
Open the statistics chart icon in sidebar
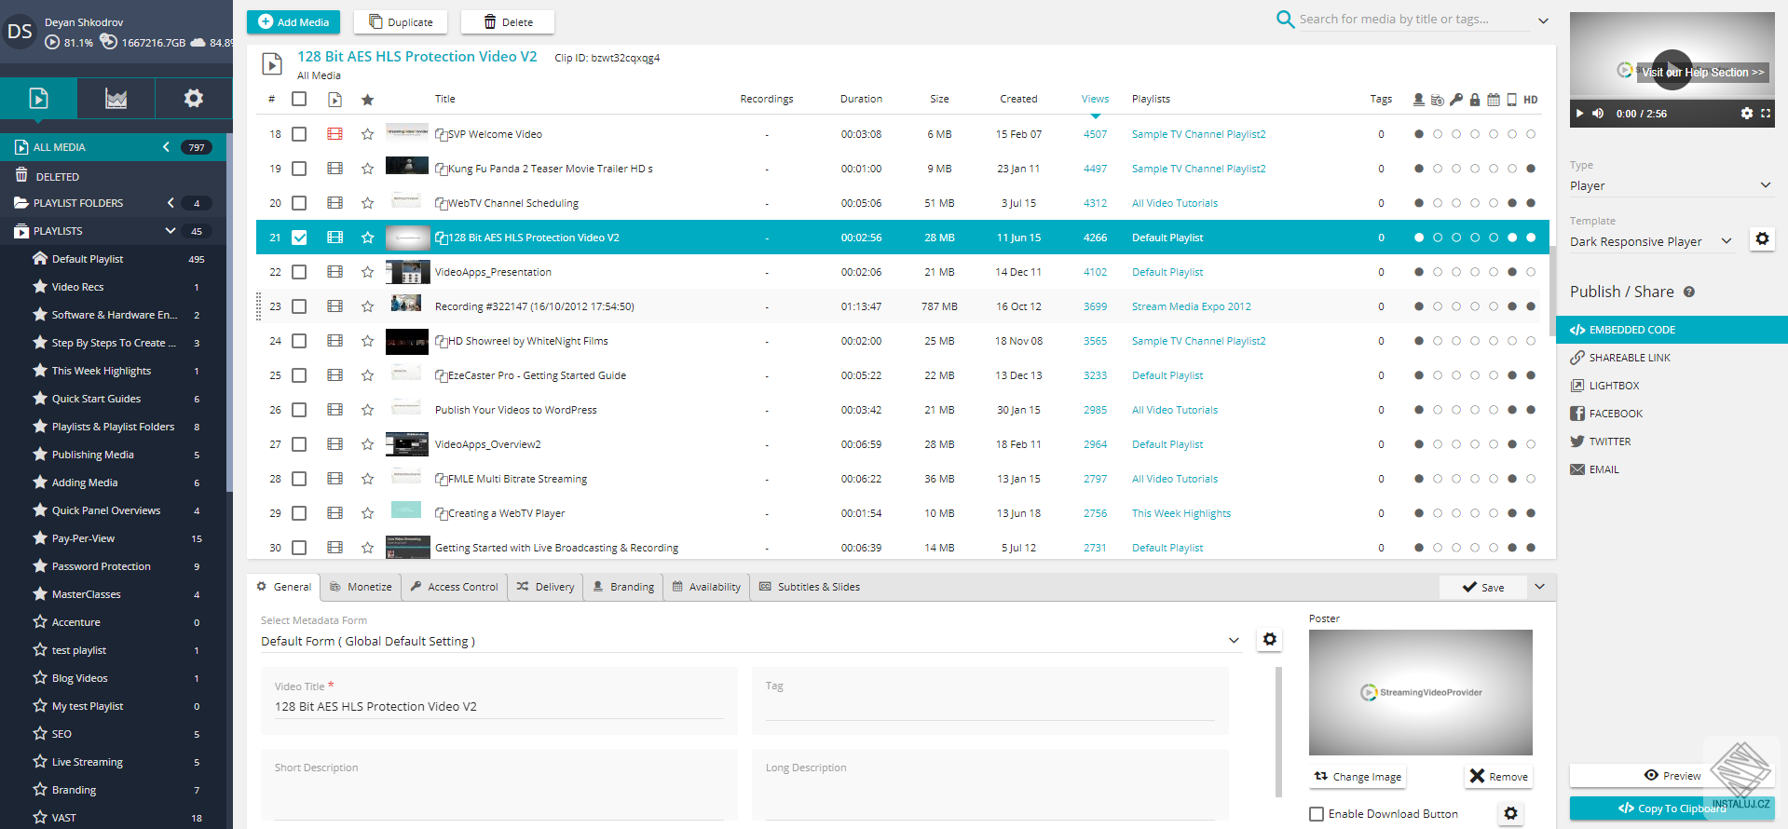116,99
